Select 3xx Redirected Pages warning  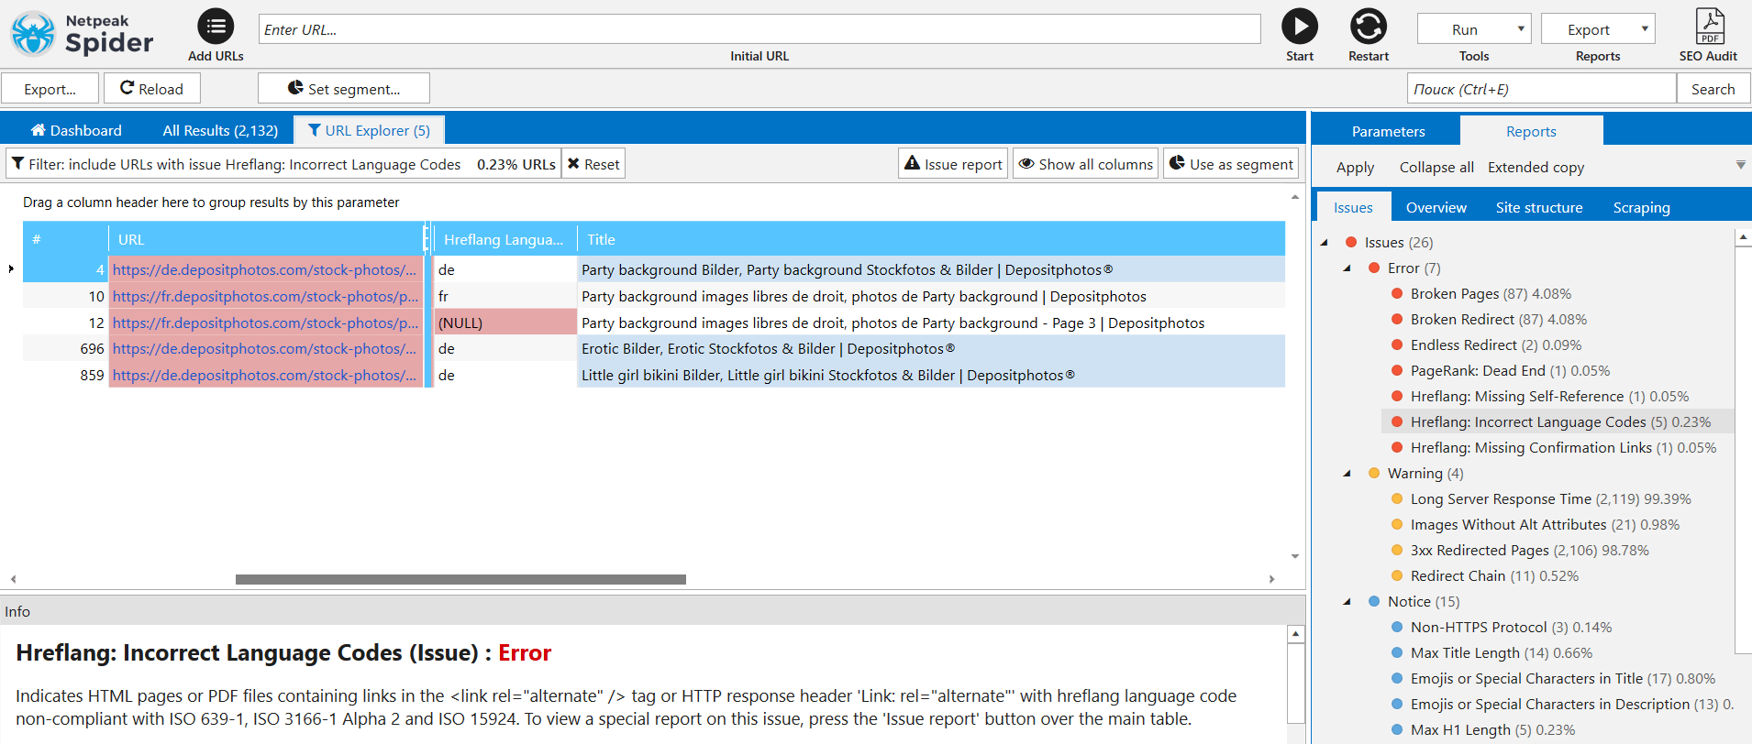coord(1529,551)
